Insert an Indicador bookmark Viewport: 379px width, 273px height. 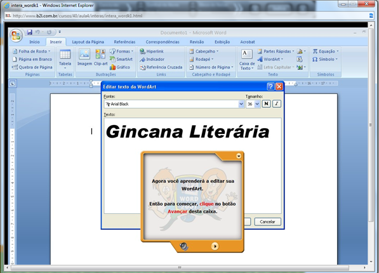pyautogui.click(x=152, y=59)
